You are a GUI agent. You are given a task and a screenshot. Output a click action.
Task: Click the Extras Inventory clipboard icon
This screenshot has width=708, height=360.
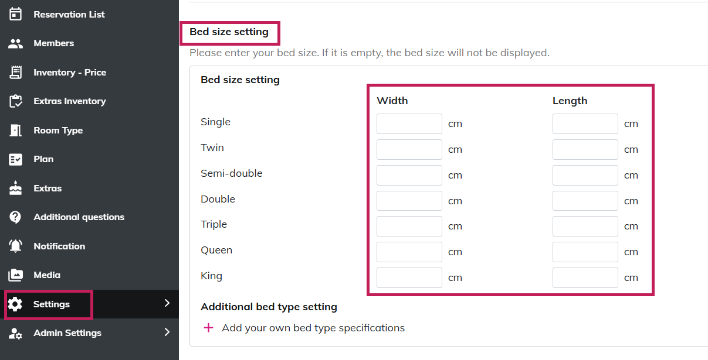click(x=16, y=101)
